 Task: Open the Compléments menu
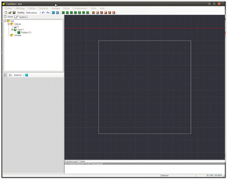(80, 8)
